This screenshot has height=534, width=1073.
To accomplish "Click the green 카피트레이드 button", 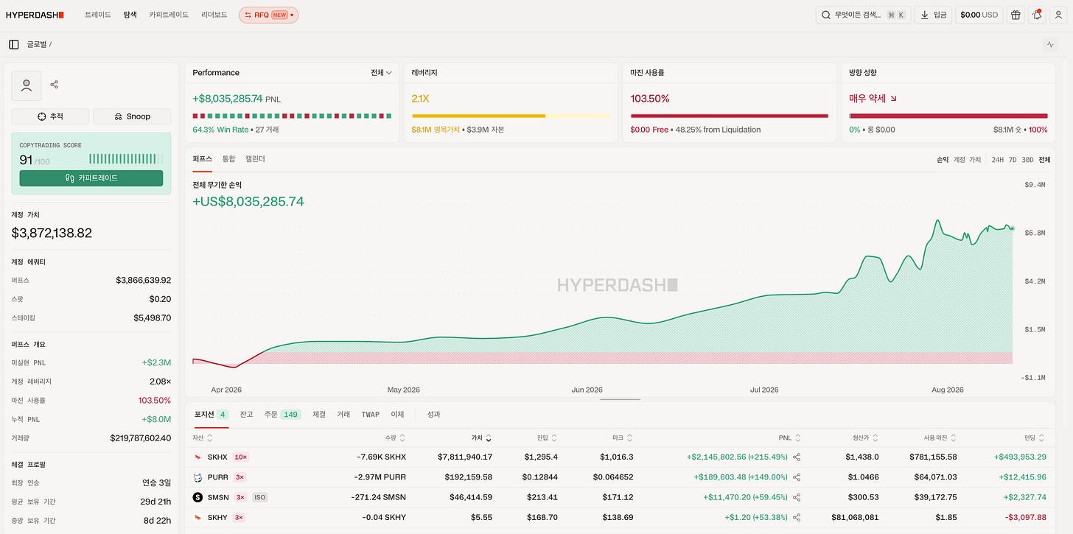I will coord(91,178).
